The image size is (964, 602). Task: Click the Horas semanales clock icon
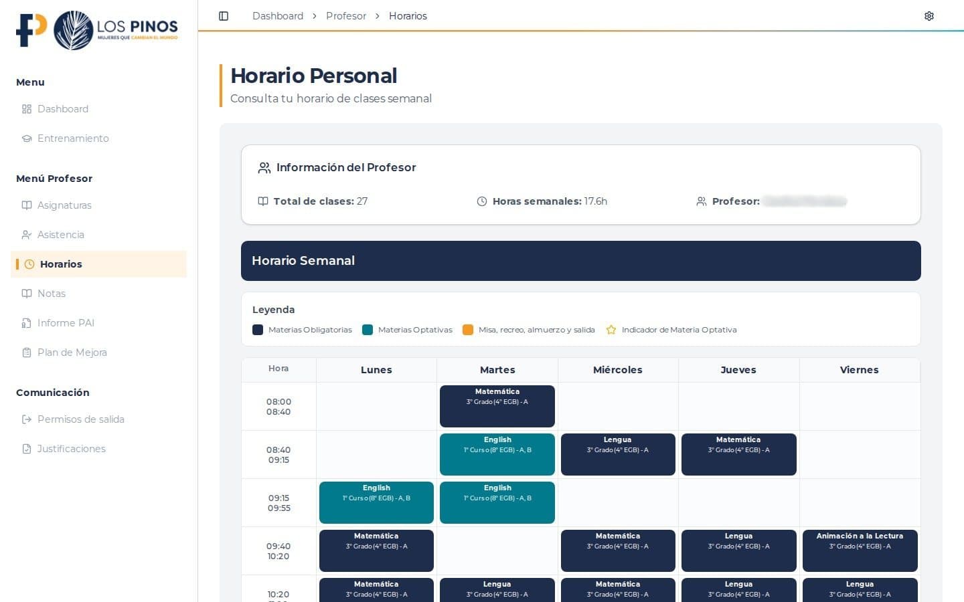point(482,201)
